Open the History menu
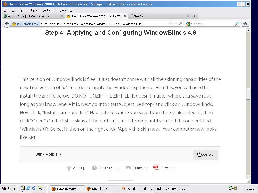Viewport: 258px width, 193px height. [x=34, y=10]
